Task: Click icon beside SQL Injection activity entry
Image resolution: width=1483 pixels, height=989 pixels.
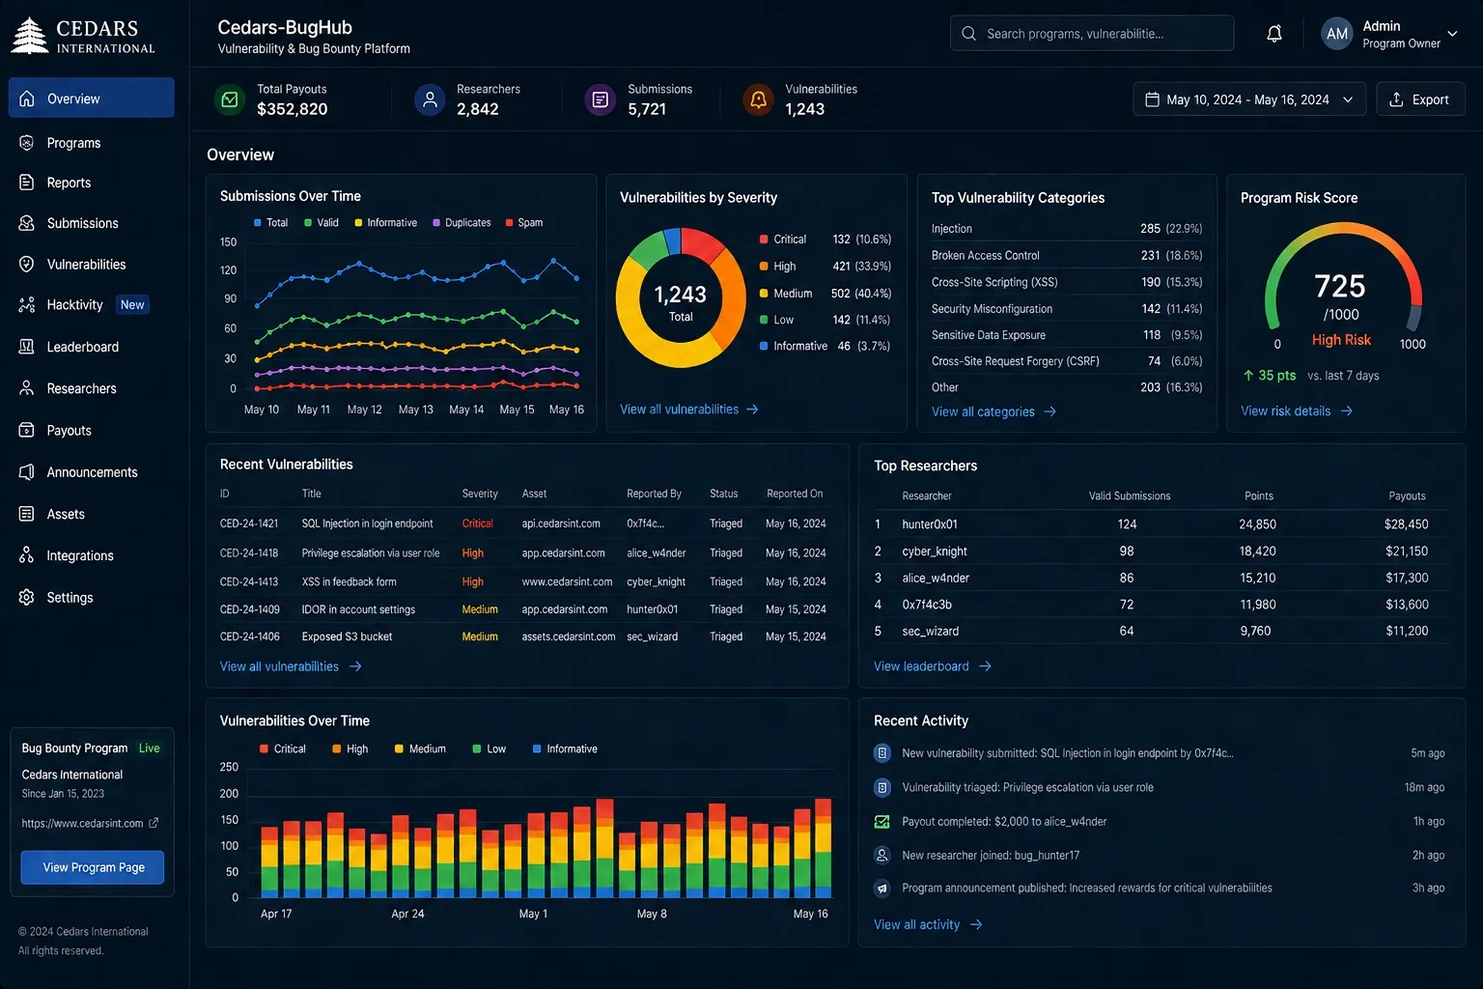Action: coord(881,753)
